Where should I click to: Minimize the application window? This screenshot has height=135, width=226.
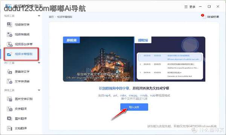pyautogui.click(x=200, y=7)
